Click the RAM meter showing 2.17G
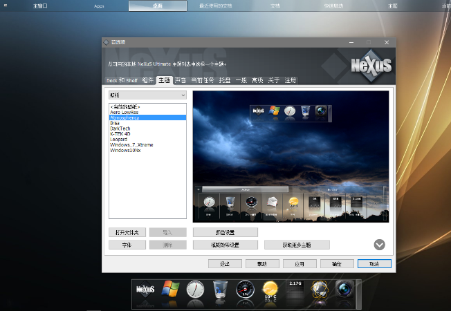The height and width of the screenshot is (311, 451). pos(295,290)
